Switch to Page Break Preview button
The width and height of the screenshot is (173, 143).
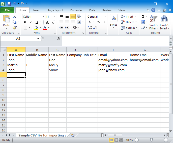tap(121, 140)
